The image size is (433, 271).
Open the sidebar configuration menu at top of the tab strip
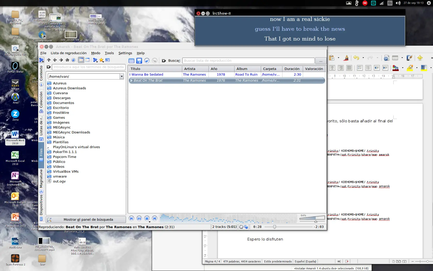click(x=41, y=60)
